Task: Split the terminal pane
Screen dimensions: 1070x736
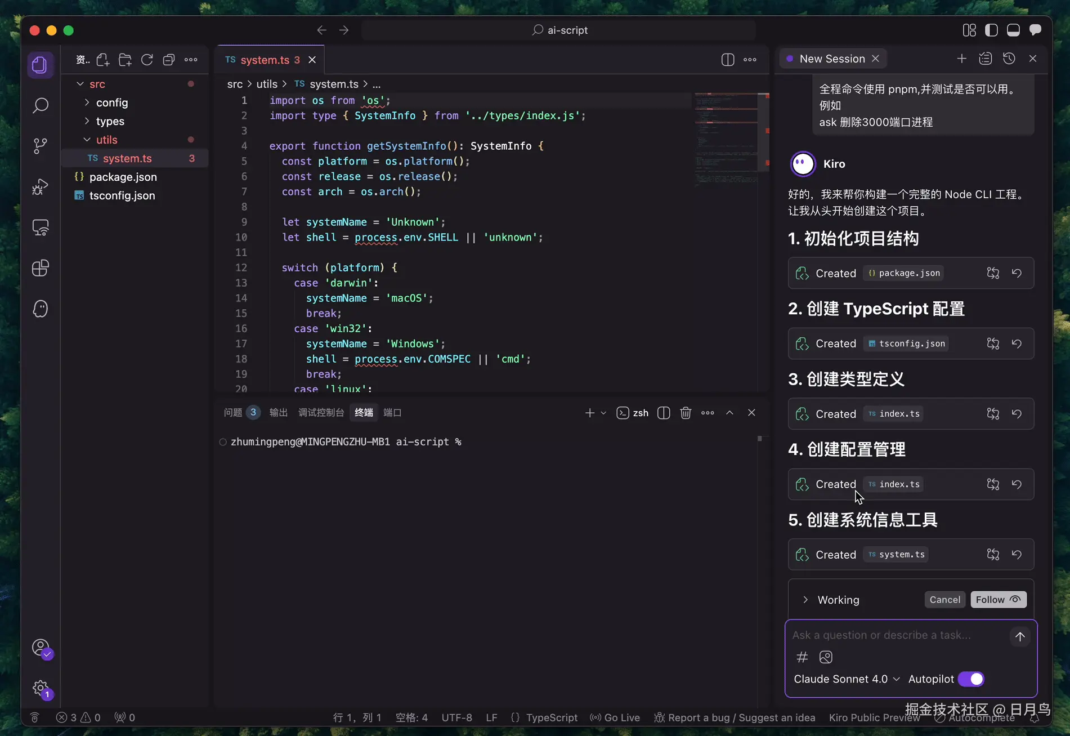Action: [664, 413]
